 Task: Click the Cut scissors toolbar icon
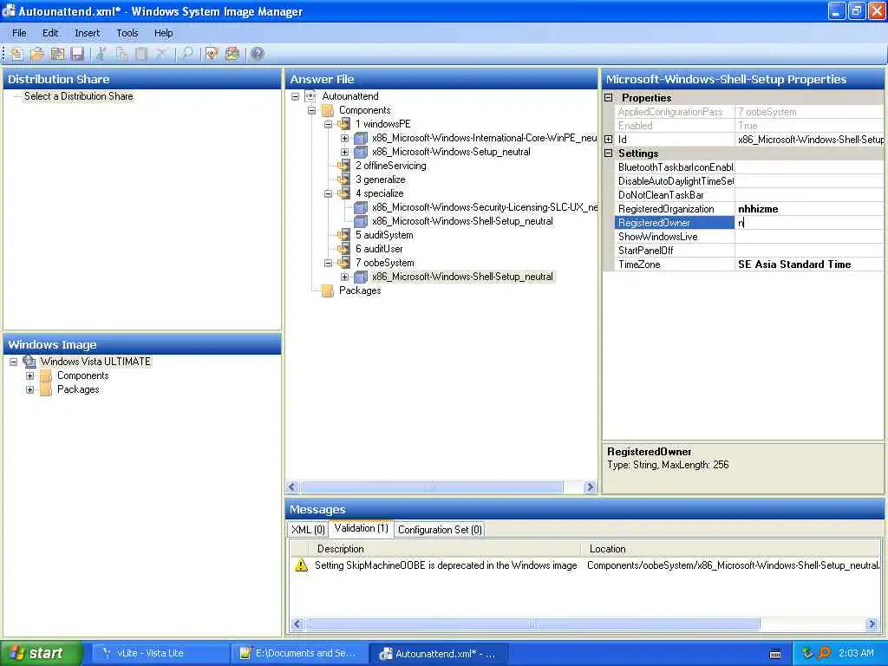point(101,54)
